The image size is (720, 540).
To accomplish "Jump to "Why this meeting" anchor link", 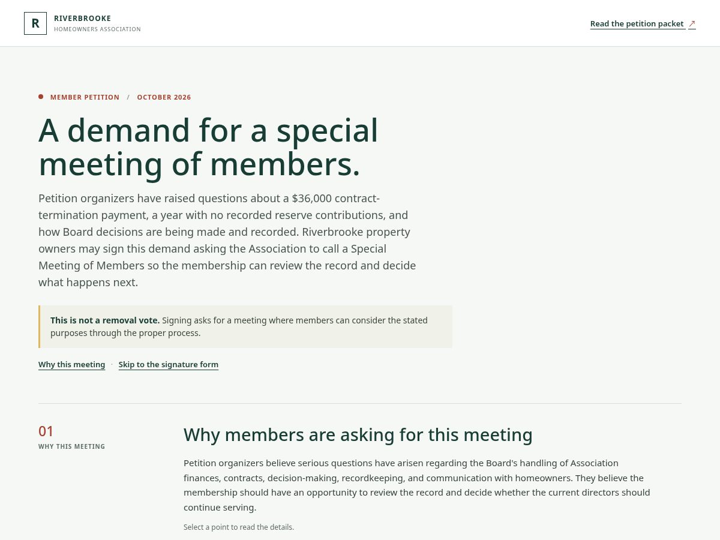I will (71, 364).
